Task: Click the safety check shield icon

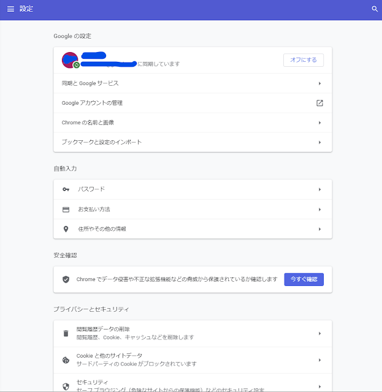Action: pyautogui.click(x=66, y=279)
